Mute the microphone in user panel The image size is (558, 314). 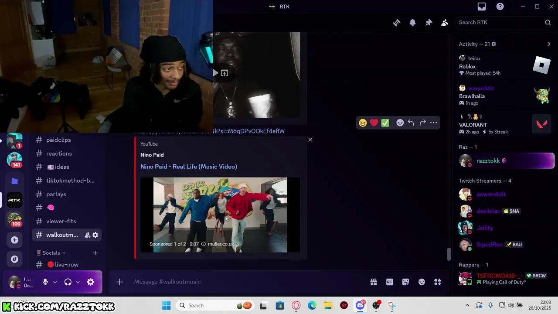45,282
